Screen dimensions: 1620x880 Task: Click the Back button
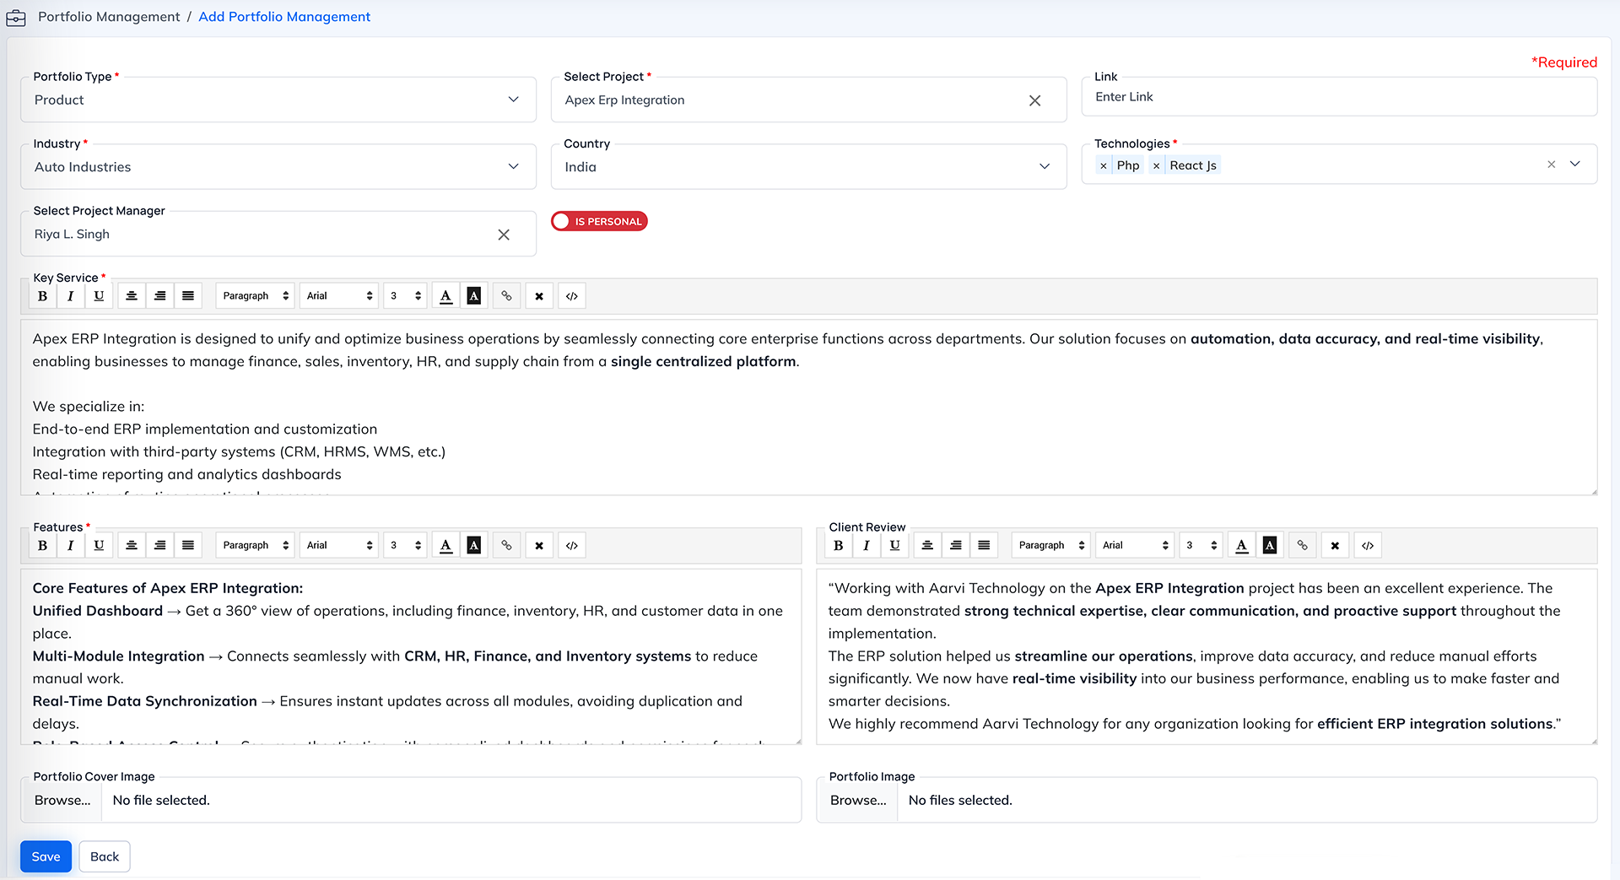point(105,856)
